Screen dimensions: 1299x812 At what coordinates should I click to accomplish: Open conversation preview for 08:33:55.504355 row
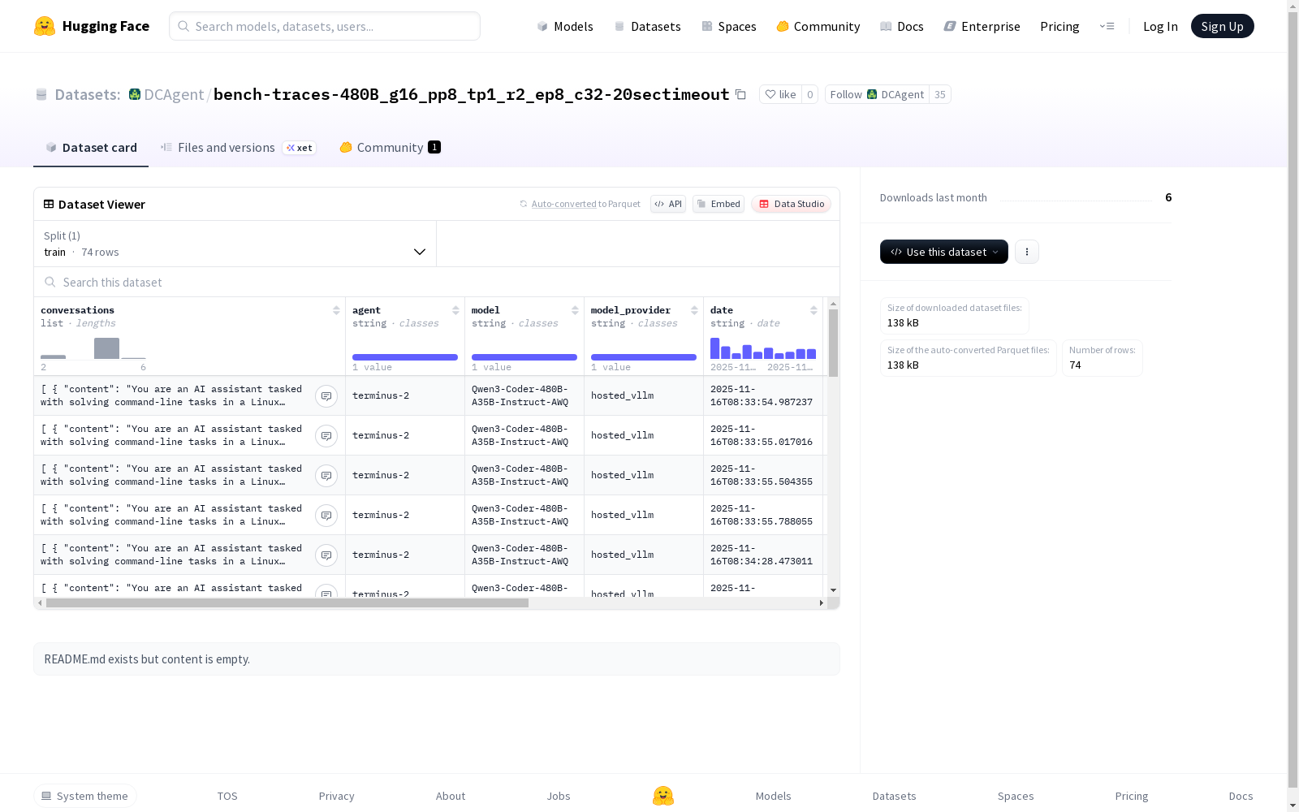[326, 475]
